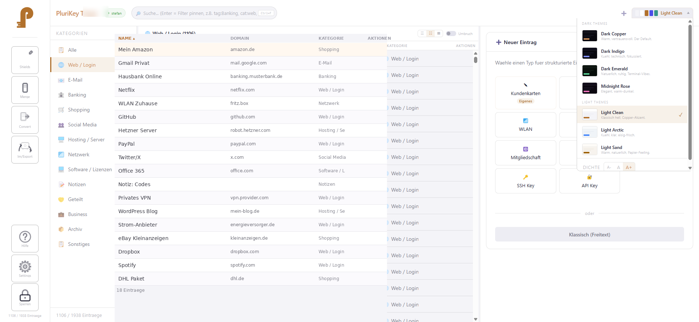Click the Light Sand theme preview swatch

coord(589,149)
